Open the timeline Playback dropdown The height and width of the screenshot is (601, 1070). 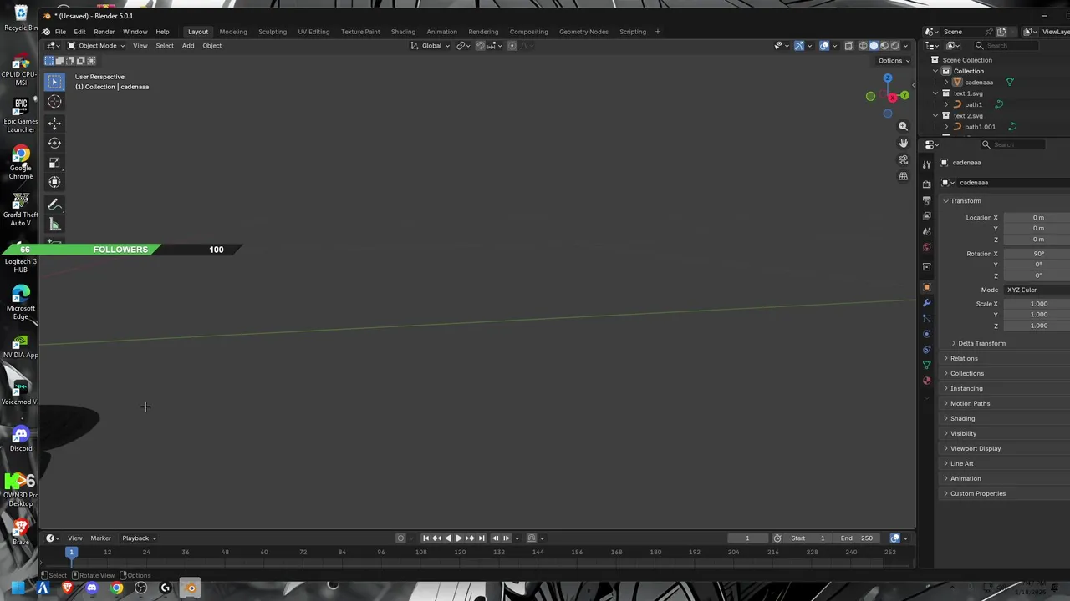pyautogui.click(x=139, y=538)
